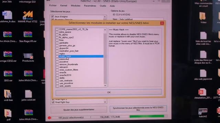The height and width of the screenshot is (123, 220).
Task: Check the fb_alpha module checkbox
Action: (x=57, y=35)
